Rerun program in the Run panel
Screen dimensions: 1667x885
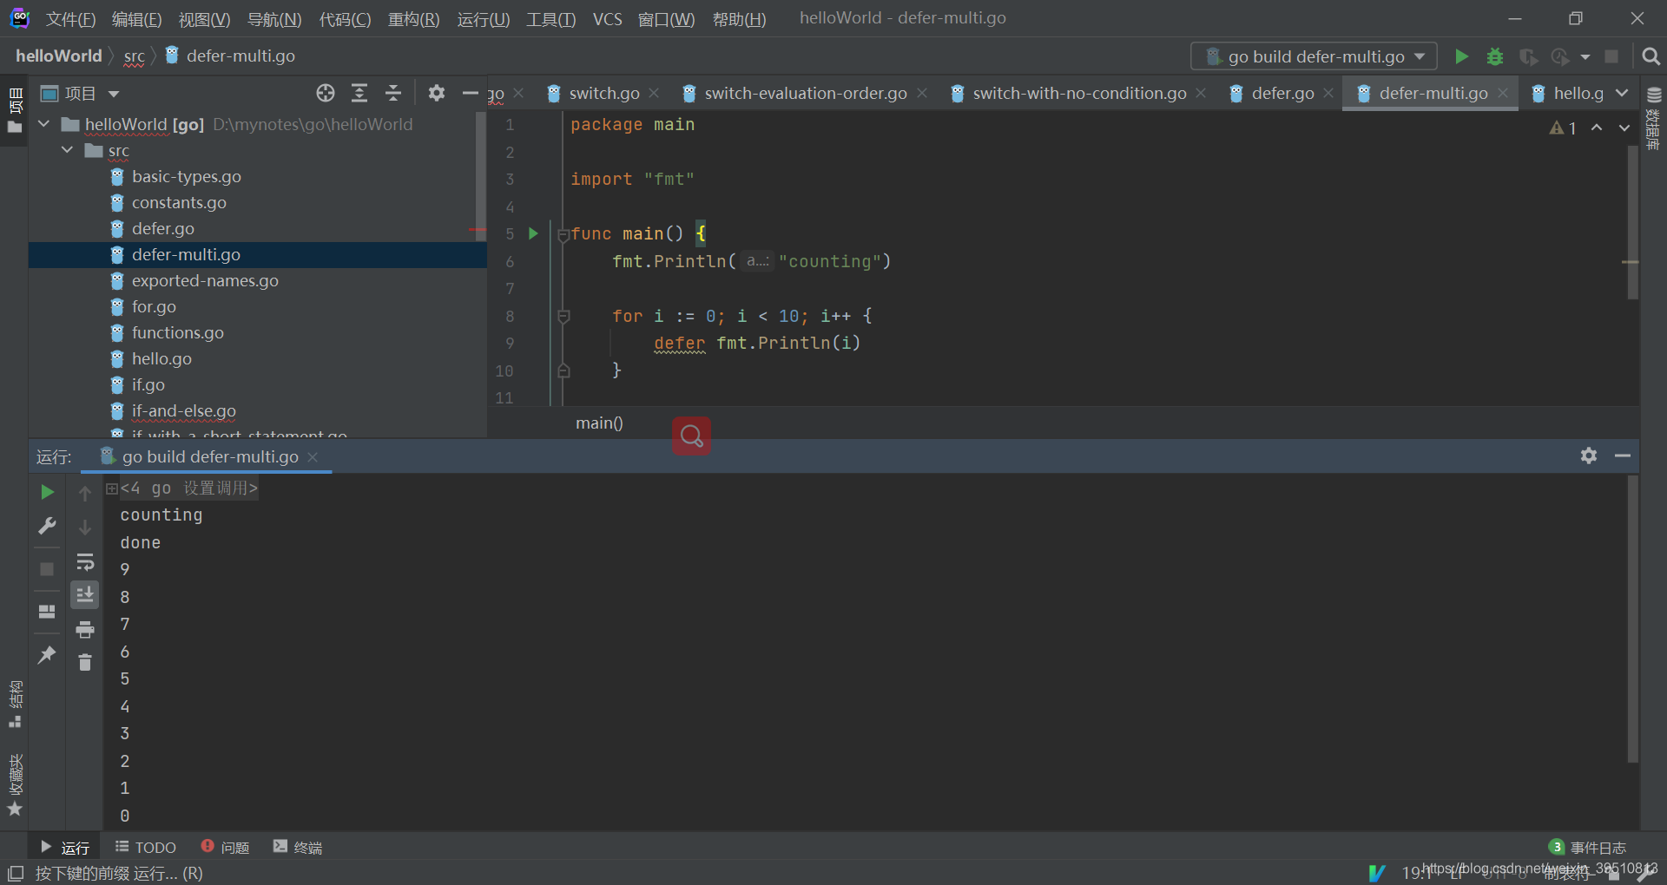click(48, 492)
